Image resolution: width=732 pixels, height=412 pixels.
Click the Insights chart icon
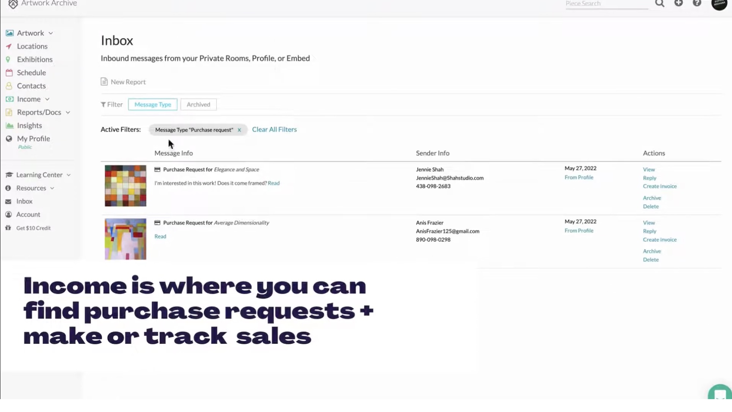[9, 126]
